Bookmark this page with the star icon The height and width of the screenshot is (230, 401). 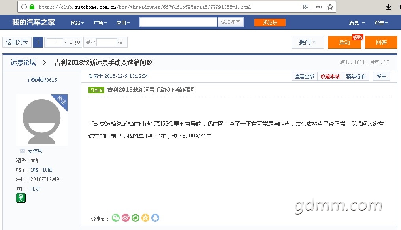point(330,7)
